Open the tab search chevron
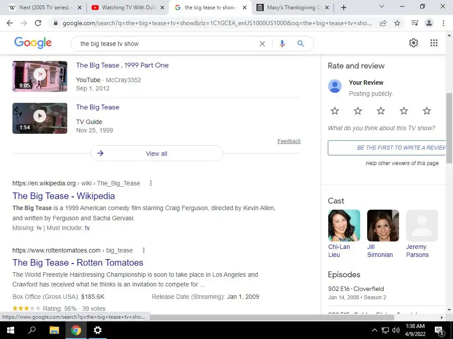Image resolution: width=453 pixels, height=339 pixels. [x=382, y=6]
